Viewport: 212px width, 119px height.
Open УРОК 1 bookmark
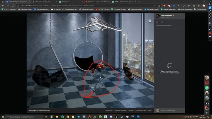pyautogui.click(x=9, y=9)
